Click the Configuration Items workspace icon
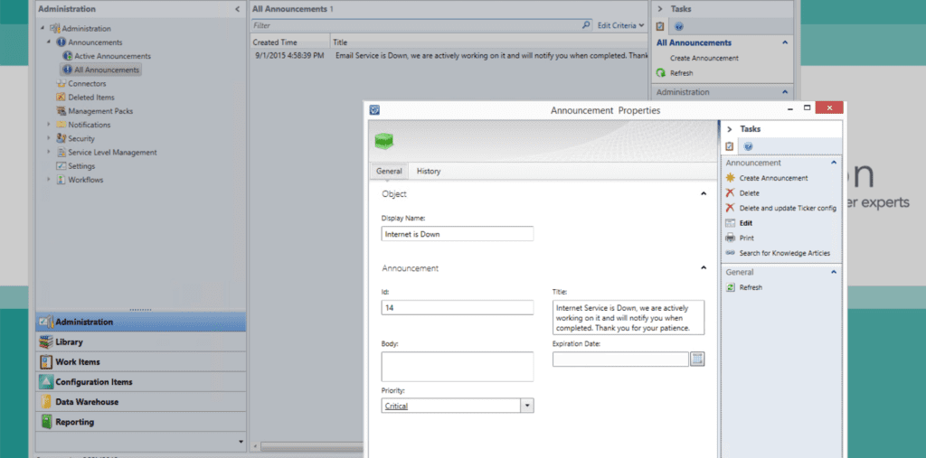 (46, 382)
